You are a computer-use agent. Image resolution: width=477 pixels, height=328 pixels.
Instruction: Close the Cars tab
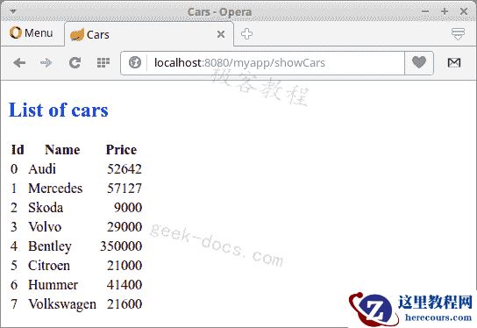click(x=221, y=34)
